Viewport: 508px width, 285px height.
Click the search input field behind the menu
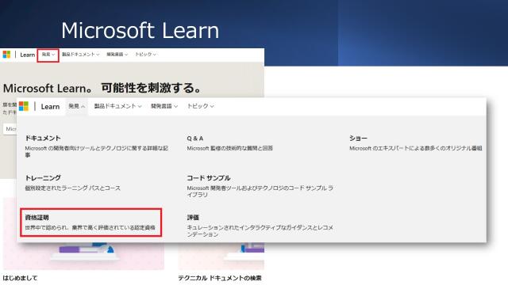(10, 128)
